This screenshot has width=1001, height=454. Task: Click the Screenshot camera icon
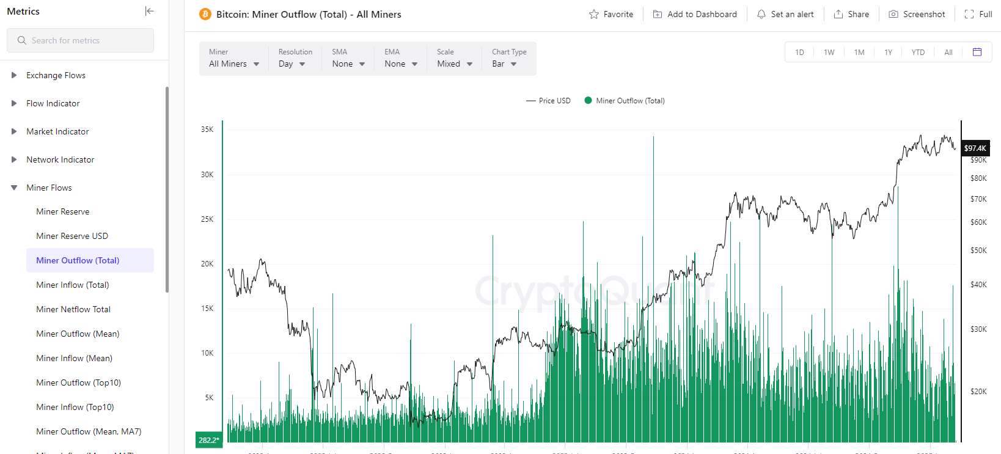coord(893,14)
